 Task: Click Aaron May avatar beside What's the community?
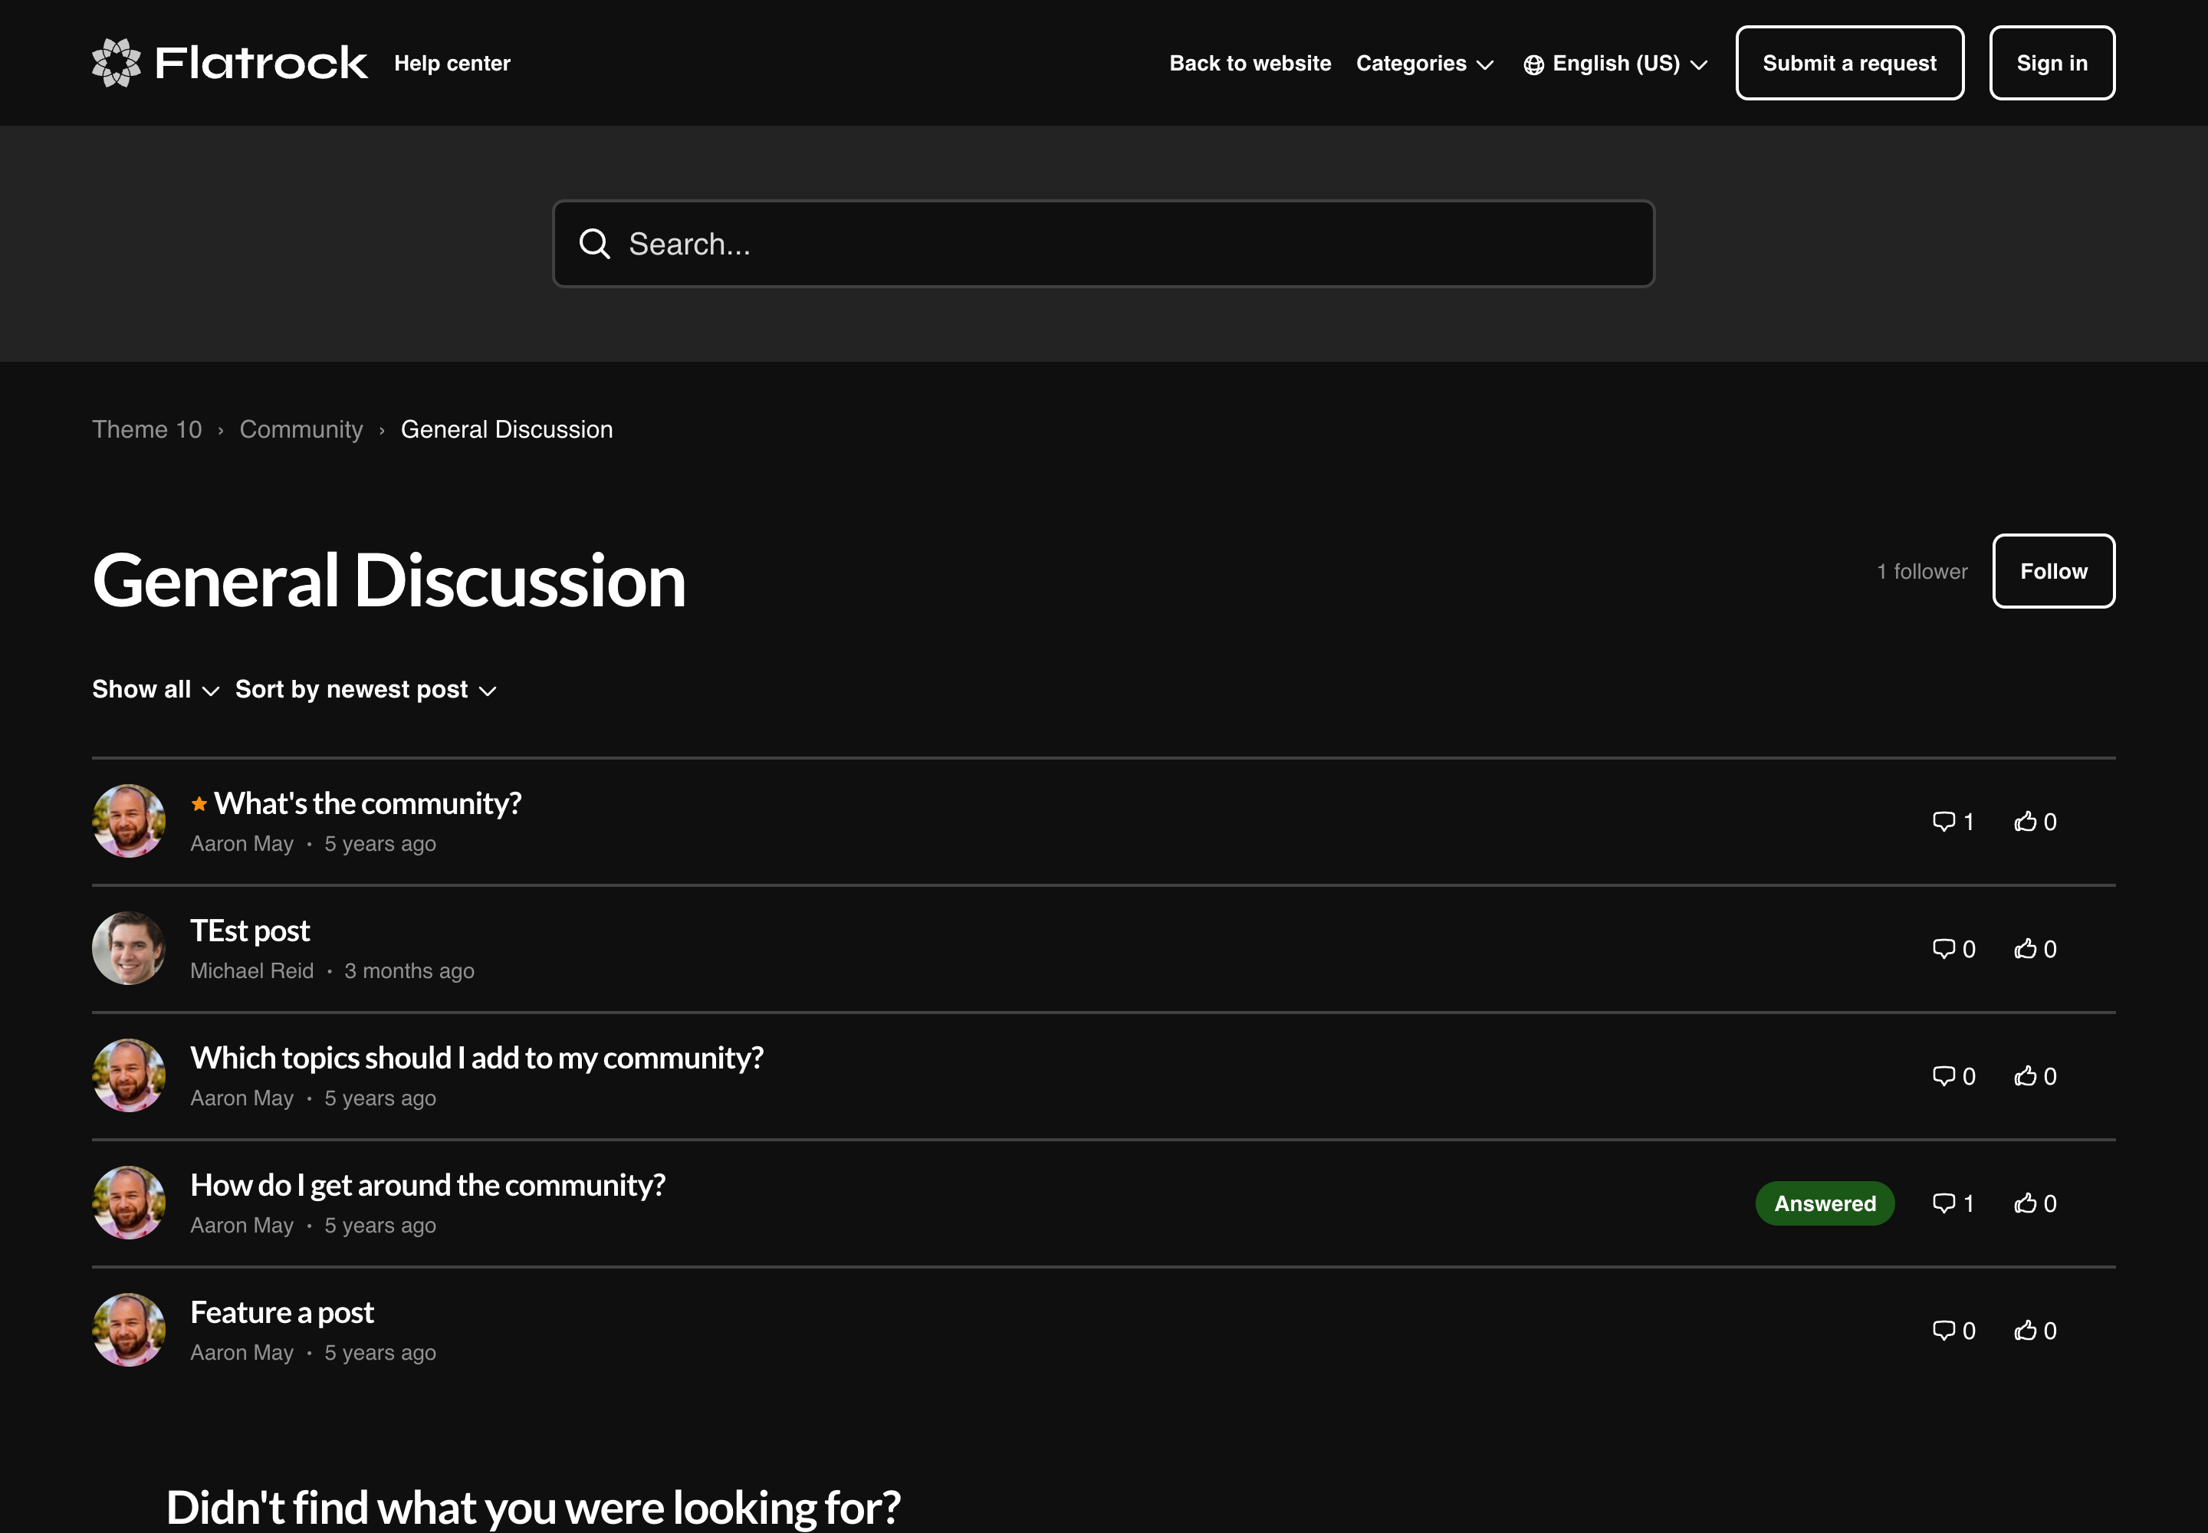129,821
